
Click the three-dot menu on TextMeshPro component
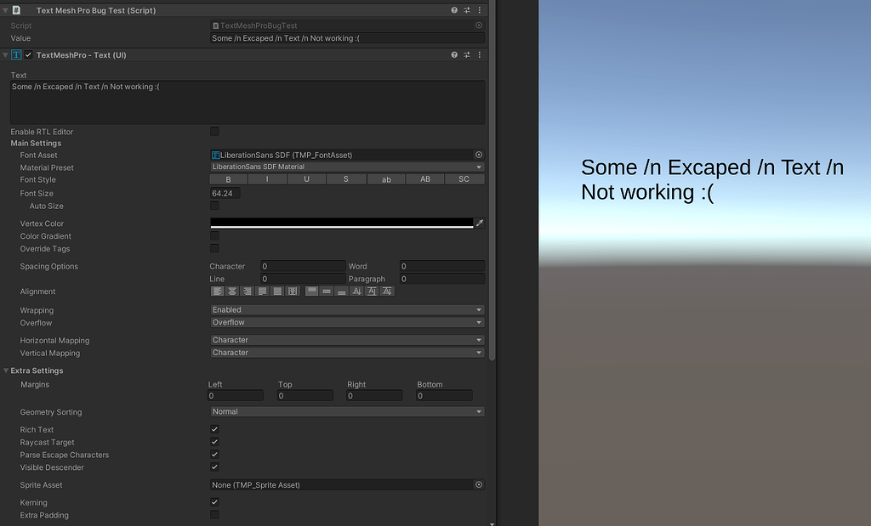pos(480,54)
